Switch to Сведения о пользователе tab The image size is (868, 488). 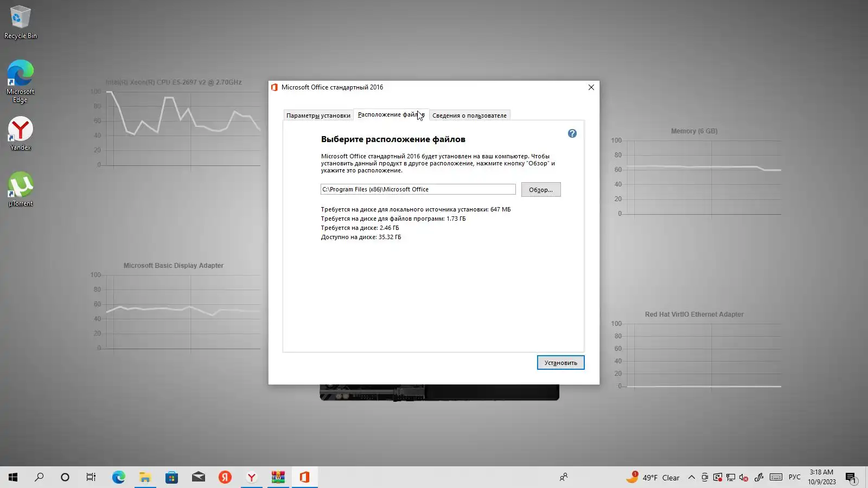(469, 115)
